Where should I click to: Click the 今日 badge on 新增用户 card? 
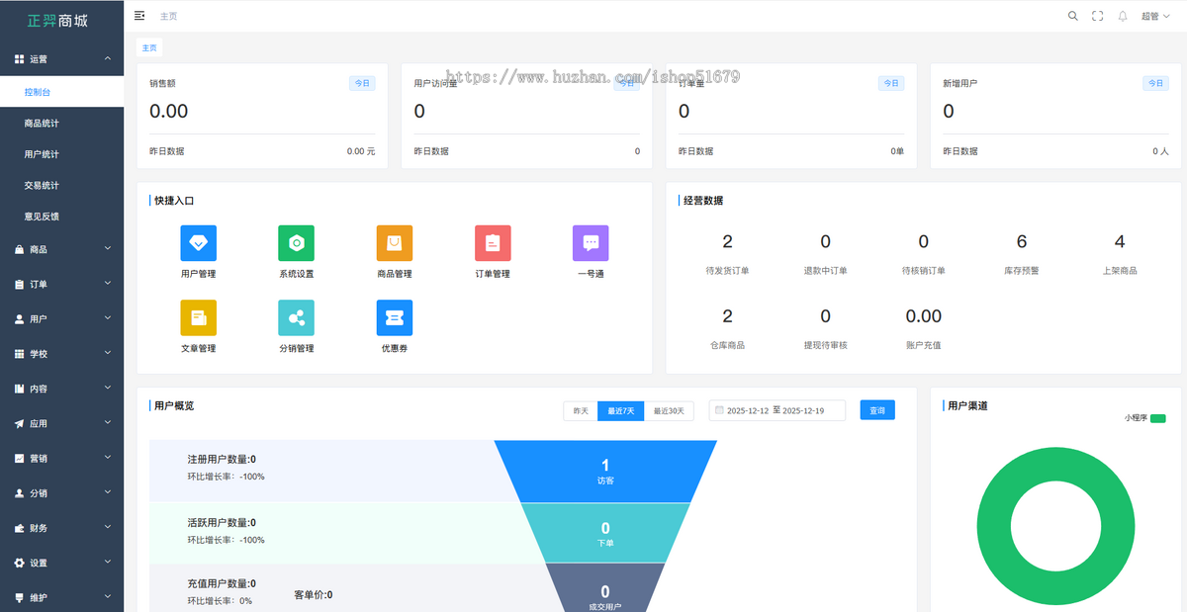pos(1155,84)
